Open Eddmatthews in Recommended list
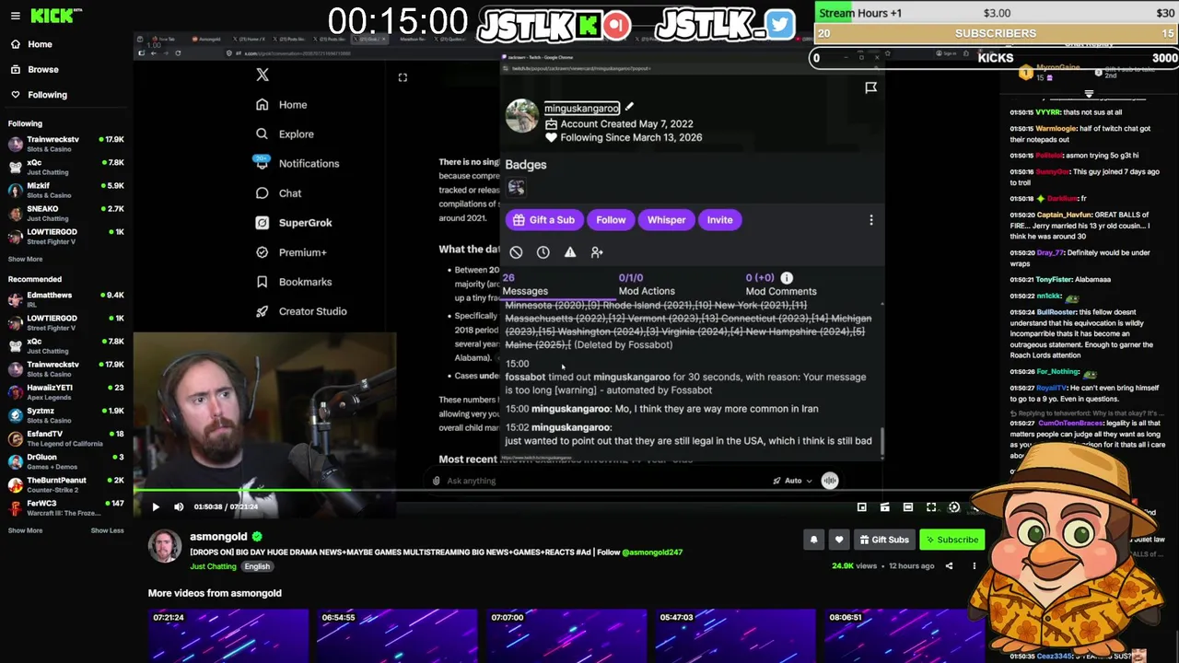Viewport: 1179px width, 663px height. click(x=65, y=299)
